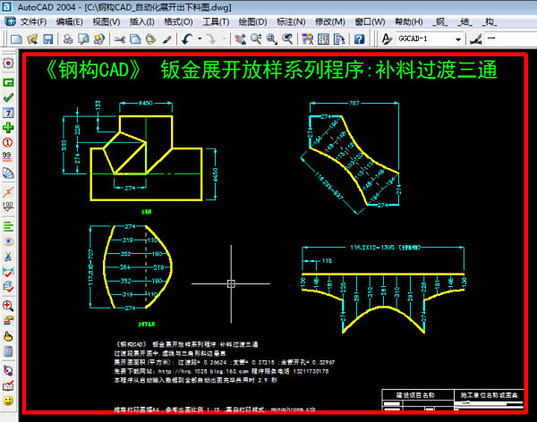This screenshot has height=422, width=537.
Task: Open the 标注(N) menu
Action: pyautogui.click(x=291, y=21)
